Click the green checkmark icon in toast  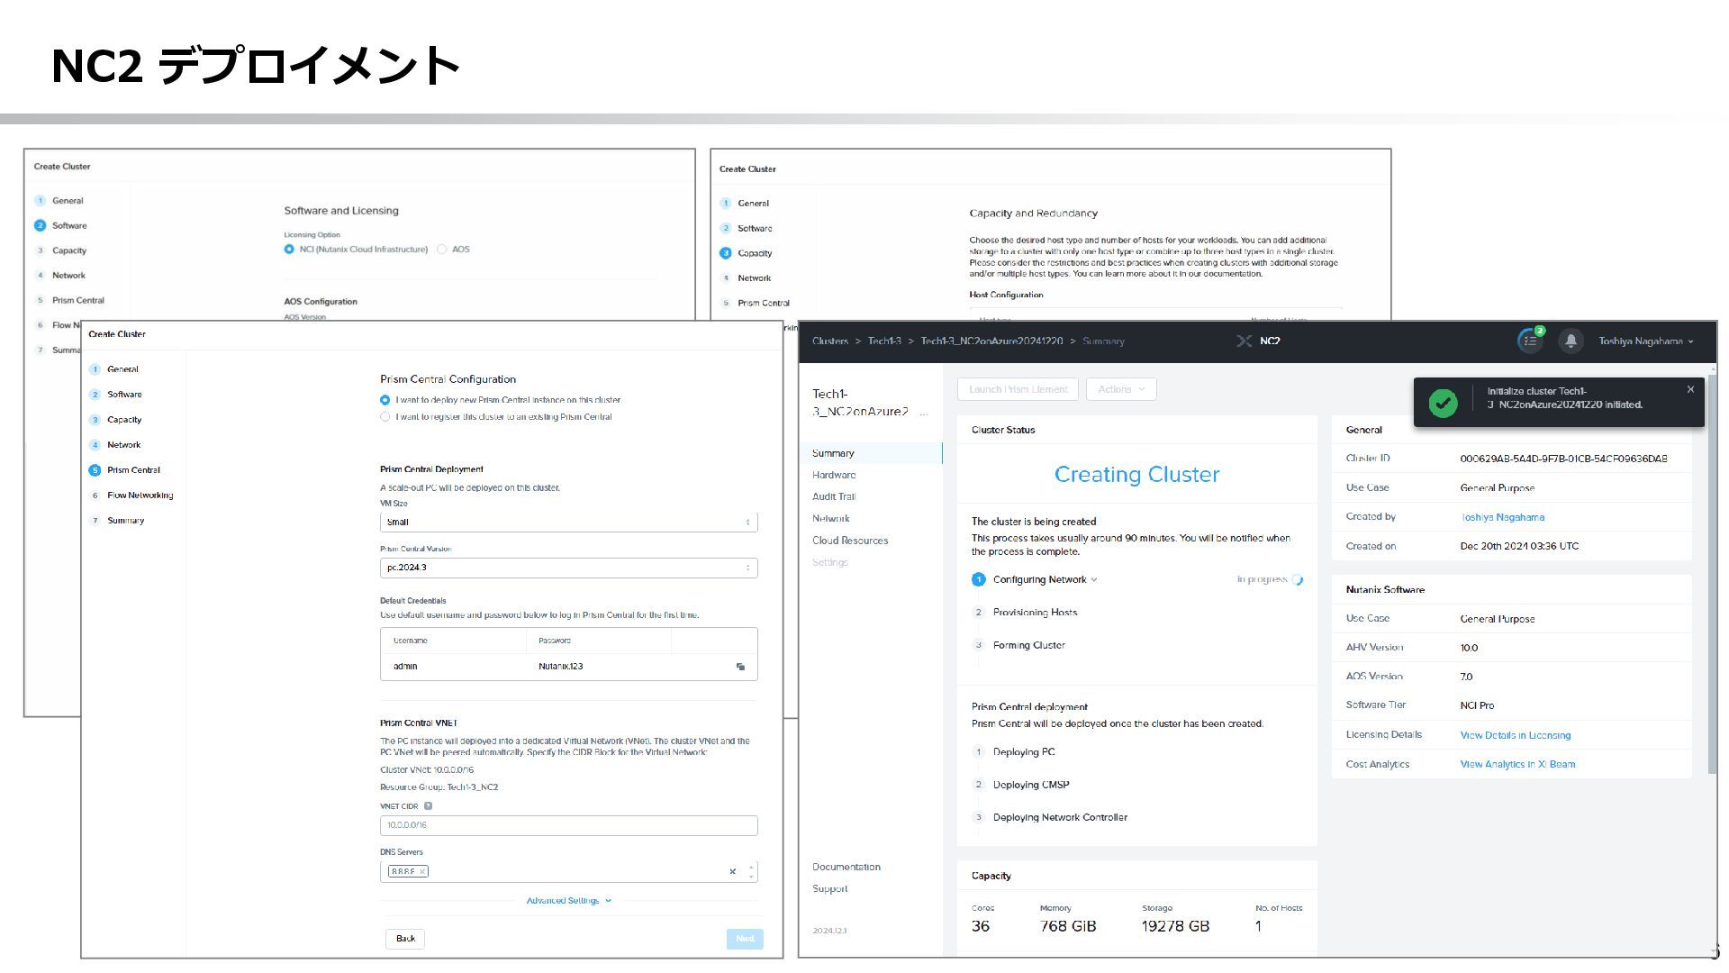[1443, 403]
